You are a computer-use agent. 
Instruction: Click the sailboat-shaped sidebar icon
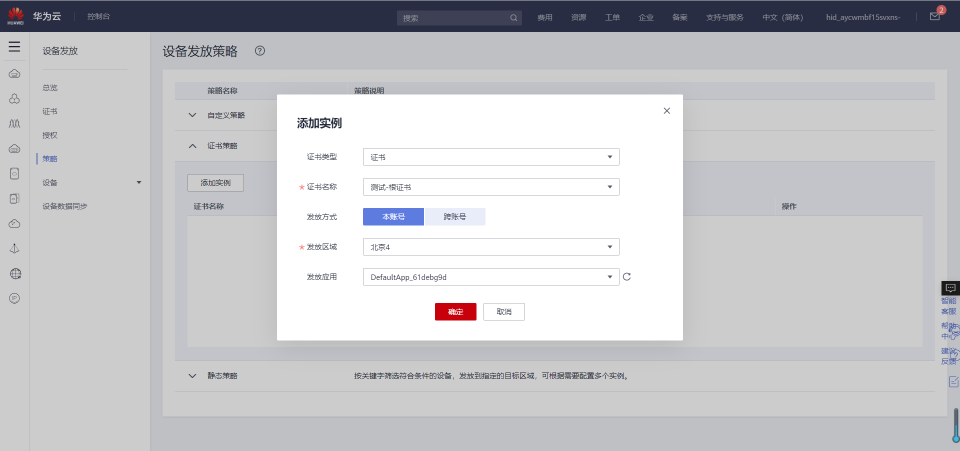coord(14,248)
